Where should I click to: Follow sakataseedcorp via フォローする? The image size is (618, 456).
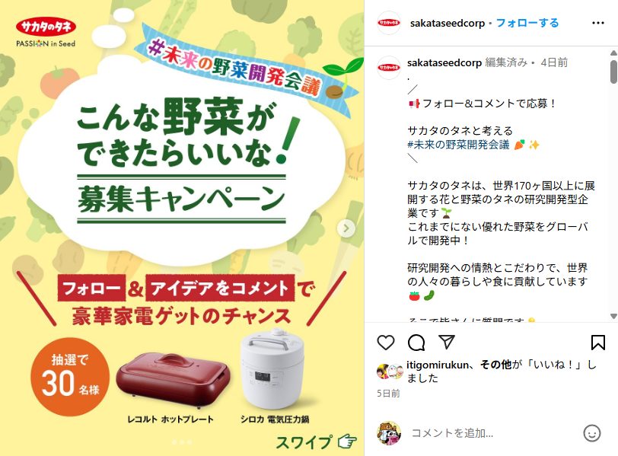tap(527, 23)
